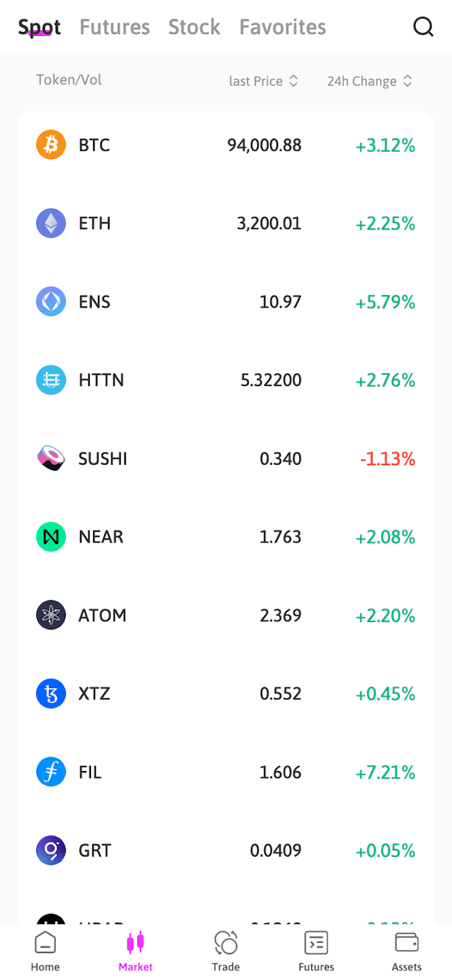The width and height of the screenshot is (452, 979).
Task: Sort the list by 24h Change
Action: [369, 81]
